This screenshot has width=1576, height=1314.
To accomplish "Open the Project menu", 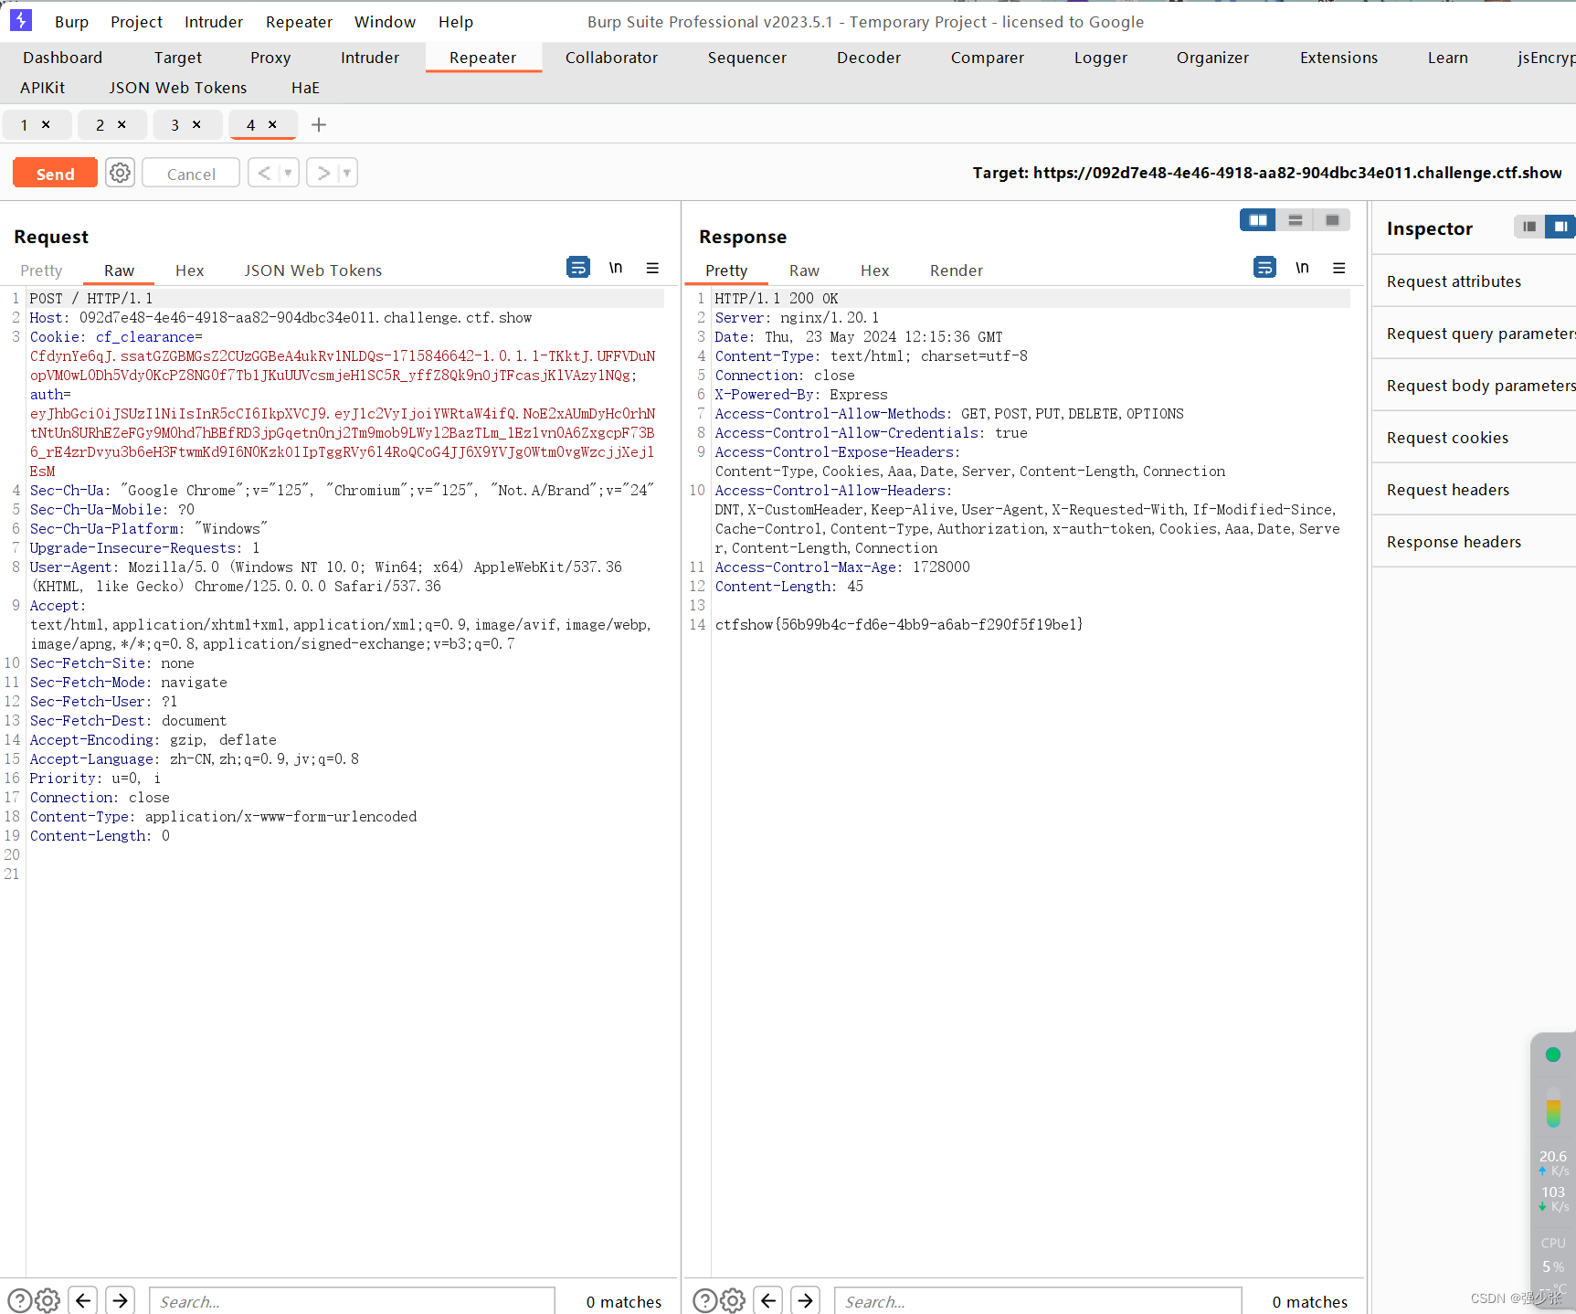I will (136, 22).
